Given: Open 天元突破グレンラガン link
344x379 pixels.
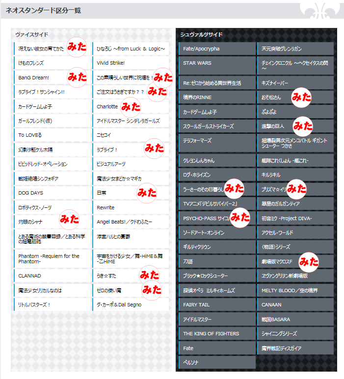Looking at the screenshot, I should coord(295,49).
